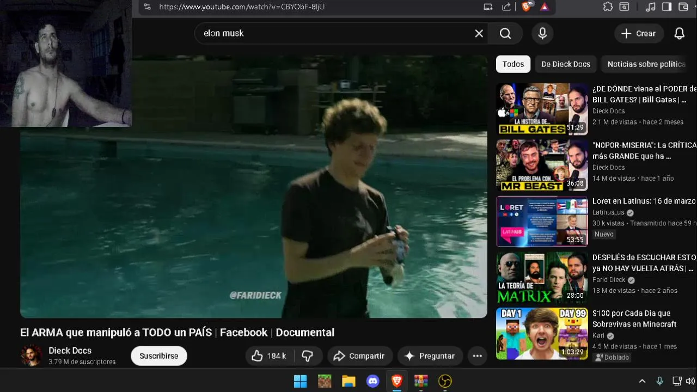Open '¿DE DÓNDE viene el PODER' video title
Image resolution: width=697 pixels, height=392 pixels.
coord(644,94)
